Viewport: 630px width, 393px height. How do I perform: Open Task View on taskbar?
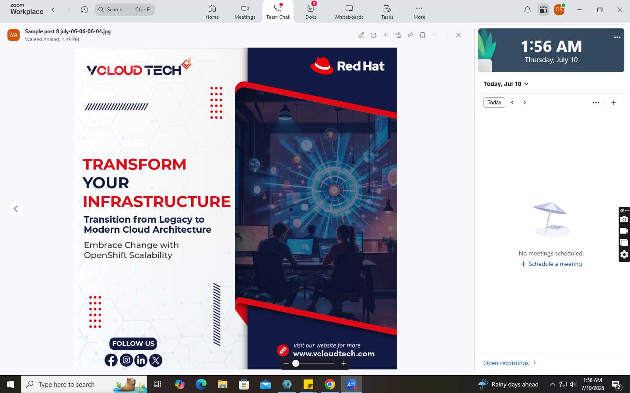(x=157, y=384)
